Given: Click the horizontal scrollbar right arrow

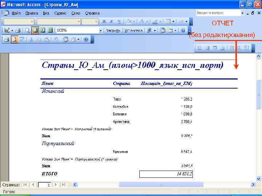Looking at the screenshot, I should pos(253,184).
